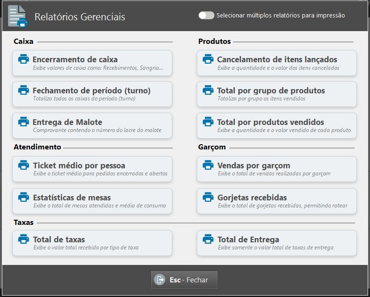This screenshot has width=370, height=297.
Task: Open Estatísticas de mesas report
Action: point(92,201)
